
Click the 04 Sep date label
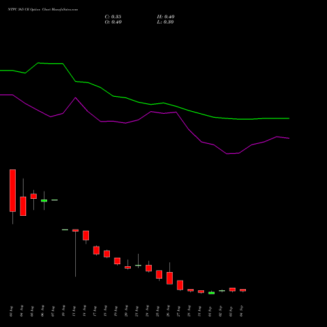point(241,311)
